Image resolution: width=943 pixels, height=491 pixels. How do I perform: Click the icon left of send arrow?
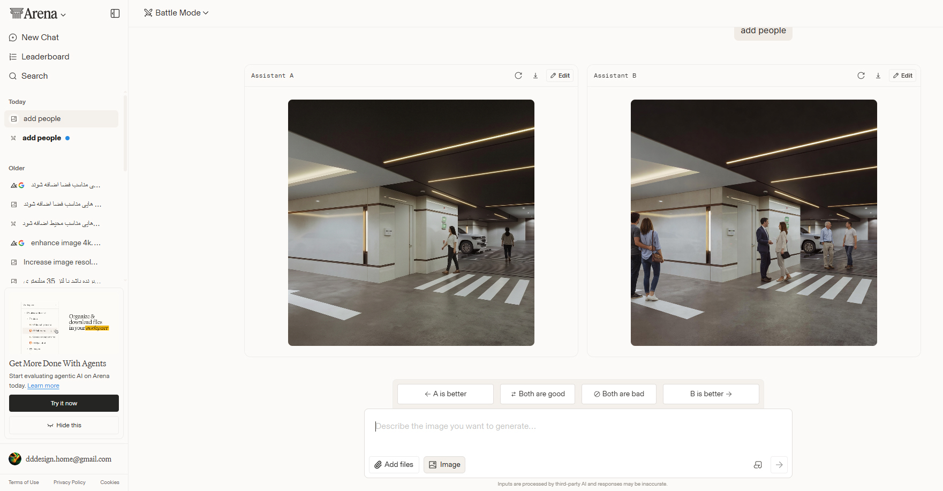click(758, 465)
